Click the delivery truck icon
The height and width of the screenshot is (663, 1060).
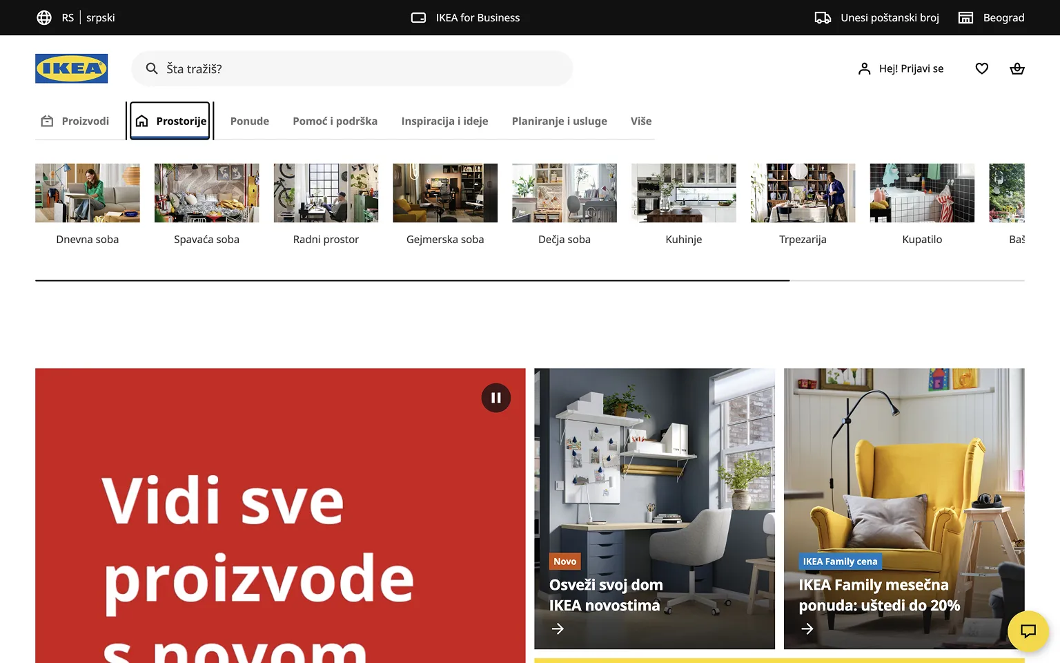823,17
